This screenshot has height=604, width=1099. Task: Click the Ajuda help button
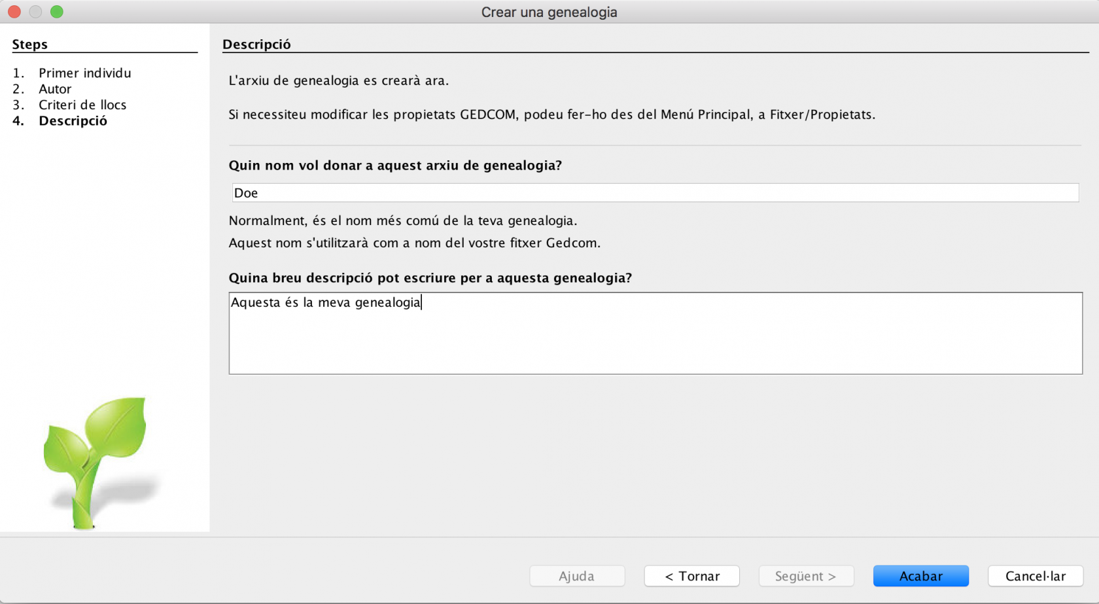tap(577, 576)
